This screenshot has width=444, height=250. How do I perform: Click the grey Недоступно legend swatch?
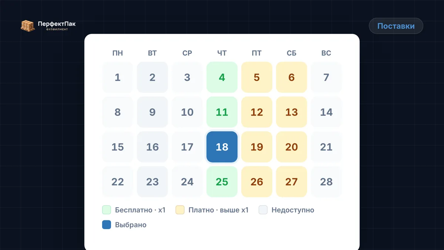pyautogui.click(x=263, y=210)
